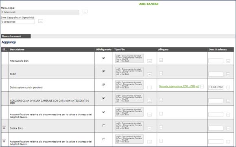Click the ABILITAZIONI heading

pos(149,4)
